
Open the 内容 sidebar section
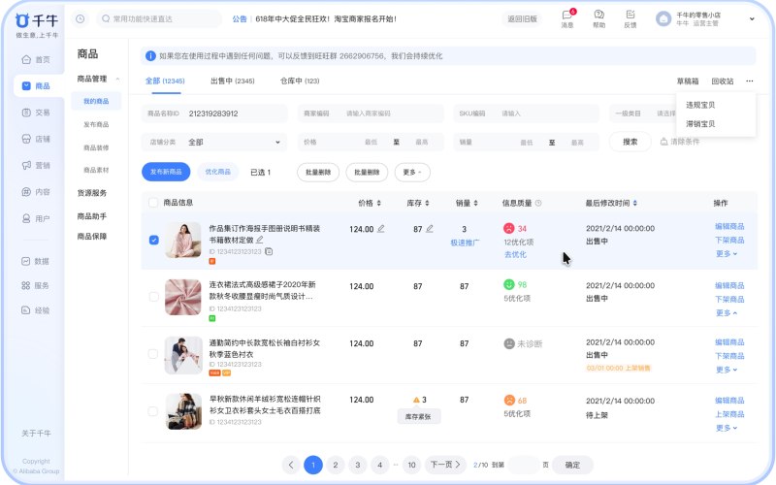[x=36, y=192]
